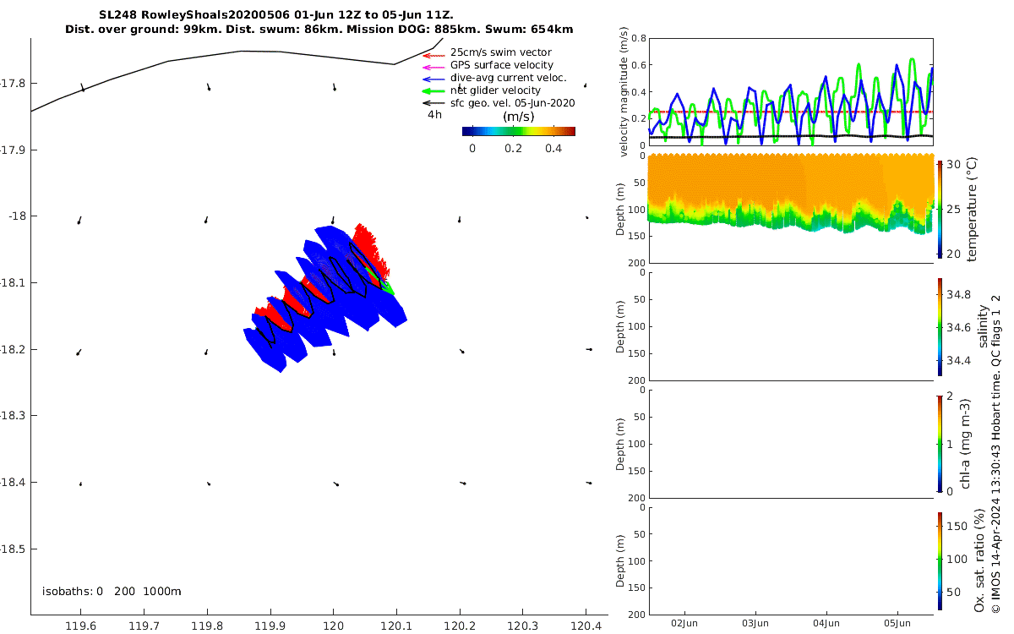Click the Ox. sat. ratio (%) colorbar
The height and width of the screenshot is (634, 1014).
(940, 560)
